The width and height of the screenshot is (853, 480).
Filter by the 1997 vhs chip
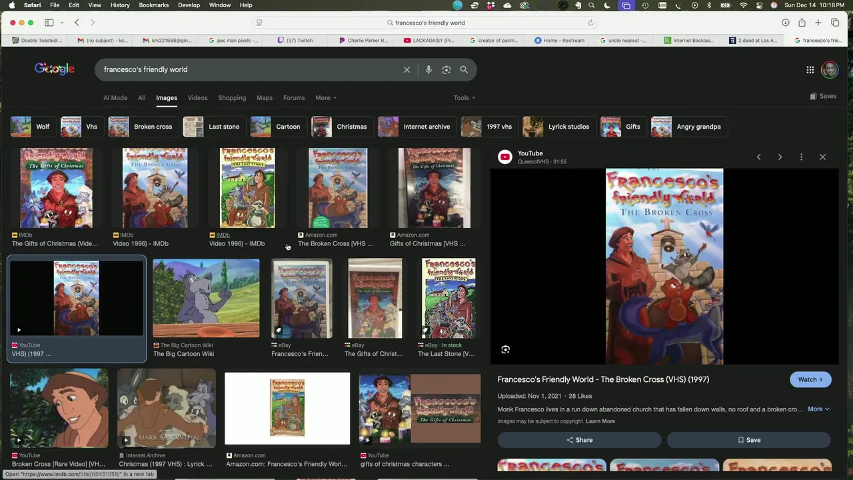pos(488,127)
